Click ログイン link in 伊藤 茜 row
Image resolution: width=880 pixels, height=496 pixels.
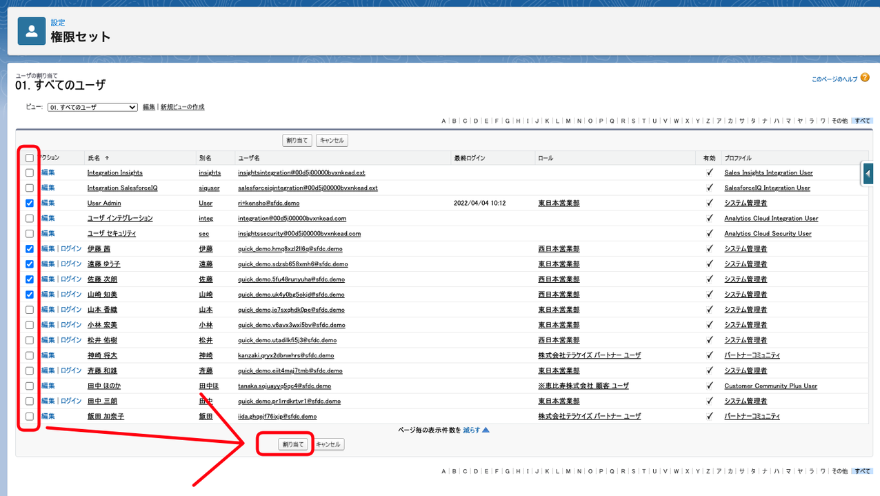tap(71, 248)
